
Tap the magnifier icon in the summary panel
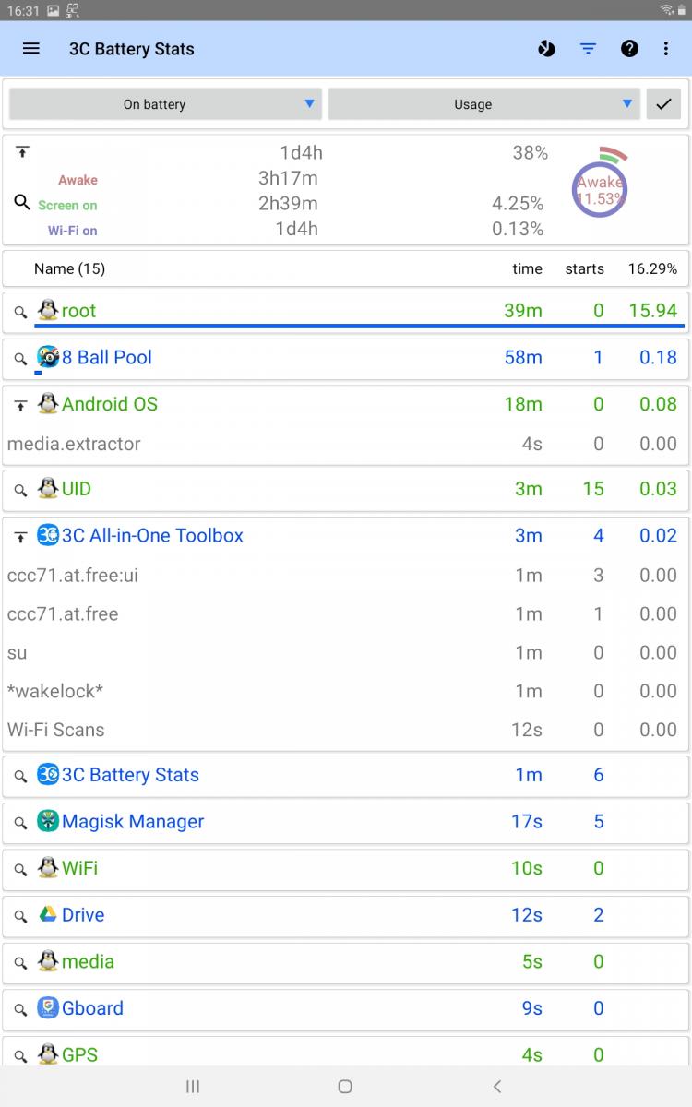click(22, 202)
